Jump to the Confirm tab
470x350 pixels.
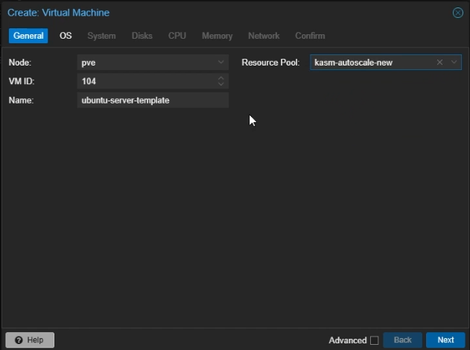pyautogui.click(x=310, y=36)
